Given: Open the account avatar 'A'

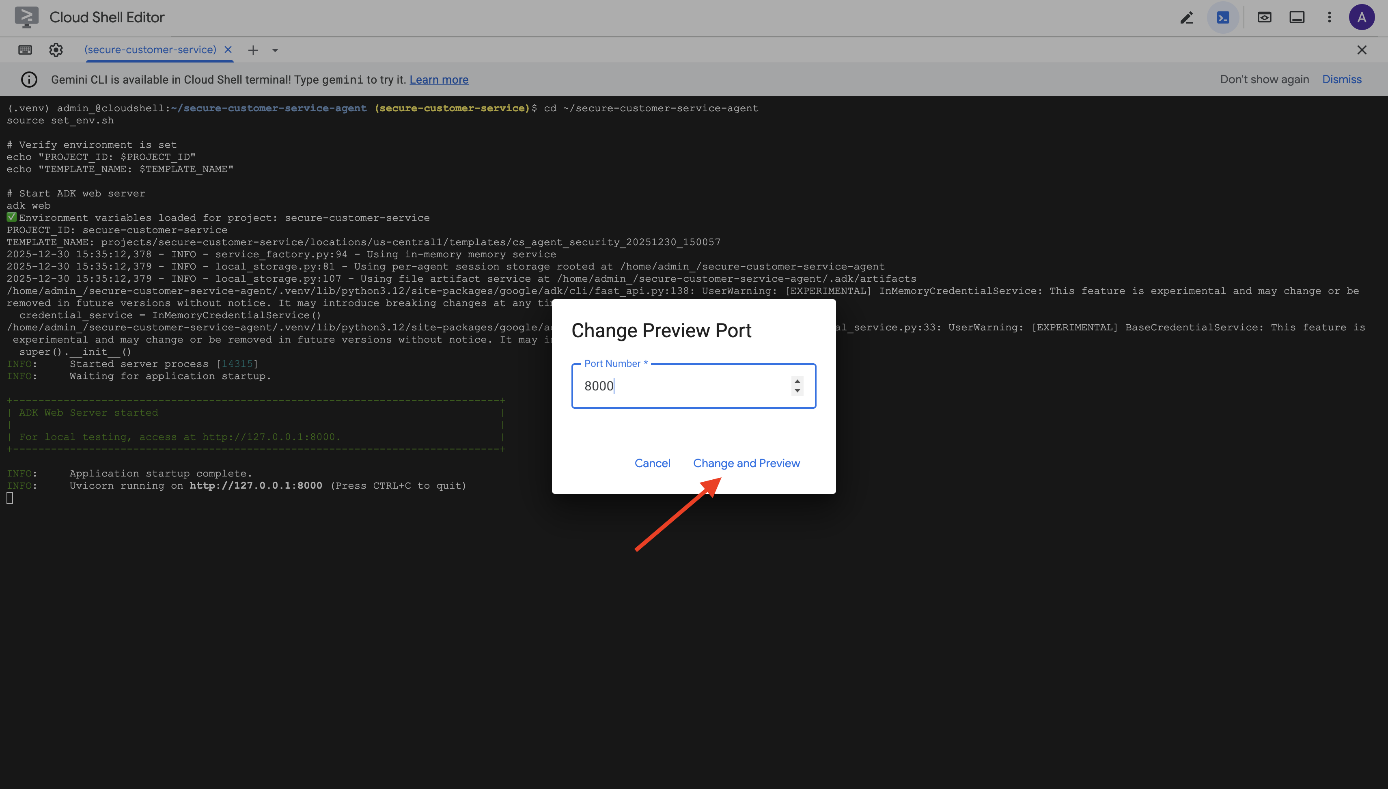Looking at the screenshot, I should click(1361, 18).
